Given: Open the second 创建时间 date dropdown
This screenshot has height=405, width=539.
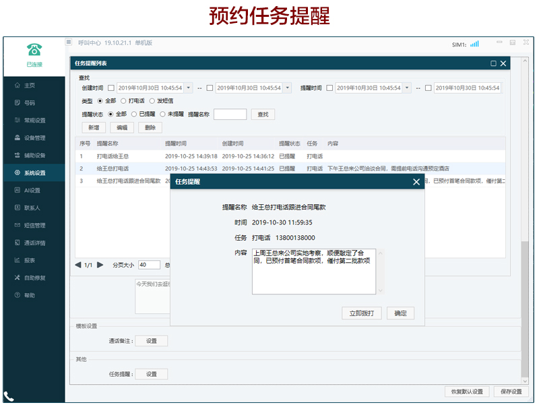Looking at the screenshot, I should (x=288, y=88).
